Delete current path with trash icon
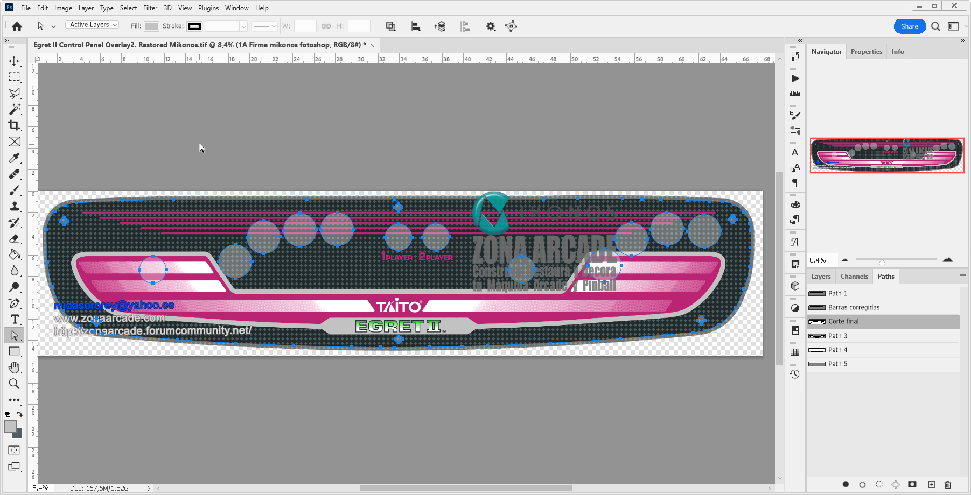The width and height of the screenshot is (971, 495). [948, 485]
